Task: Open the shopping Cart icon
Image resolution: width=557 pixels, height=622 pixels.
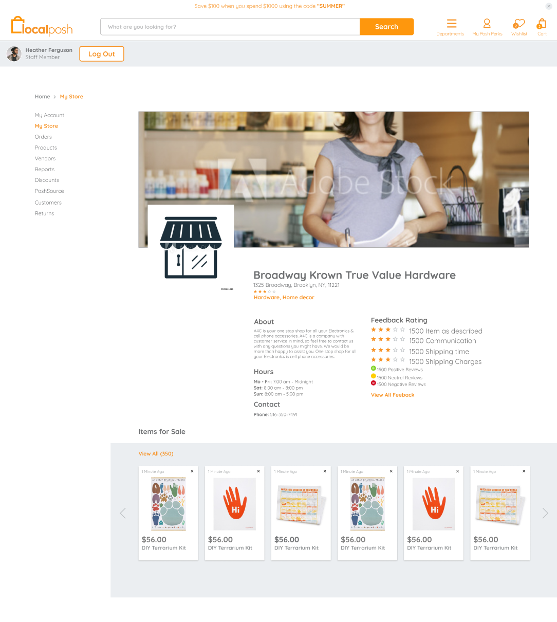Action: [542, 24]
